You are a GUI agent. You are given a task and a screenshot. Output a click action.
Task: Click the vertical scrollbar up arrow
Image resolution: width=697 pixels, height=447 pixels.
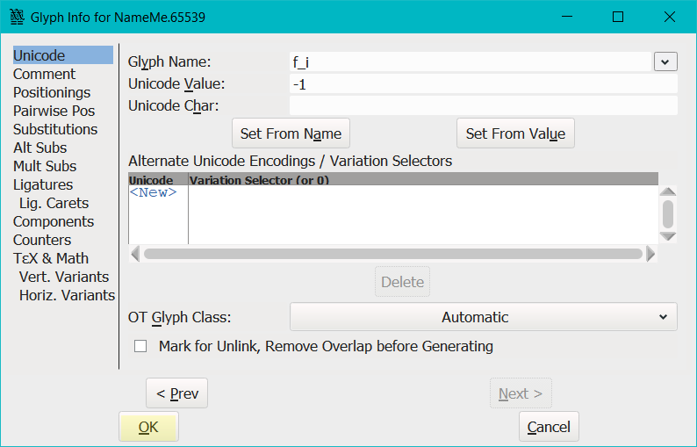tap(668, 191)
